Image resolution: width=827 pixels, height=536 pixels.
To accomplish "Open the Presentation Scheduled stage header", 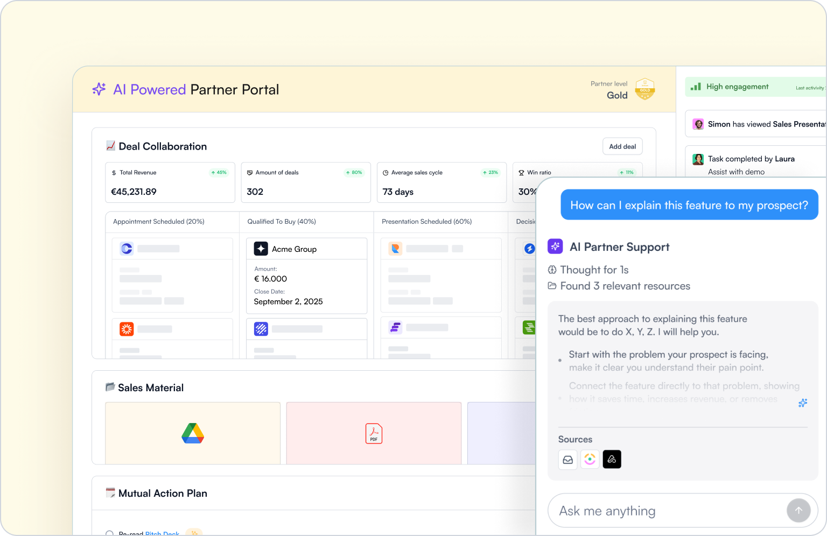I will [426, 221].
